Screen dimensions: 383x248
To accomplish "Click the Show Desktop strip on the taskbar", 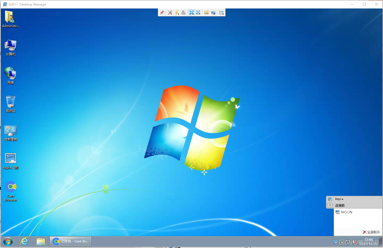I will (x=381, y=241).
